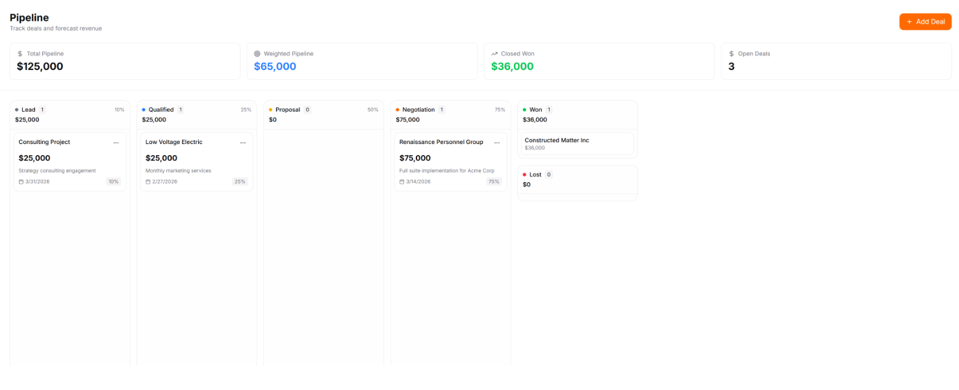Click the Low Voltage Electric deal title
The width and height of the screenshot is (959, 390).
coord(174,142)
